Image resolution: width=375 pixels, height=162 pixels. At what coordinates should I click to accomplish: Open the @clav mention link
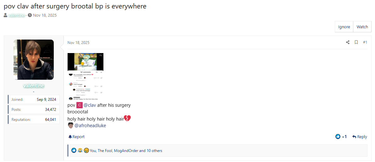(90, 105)
